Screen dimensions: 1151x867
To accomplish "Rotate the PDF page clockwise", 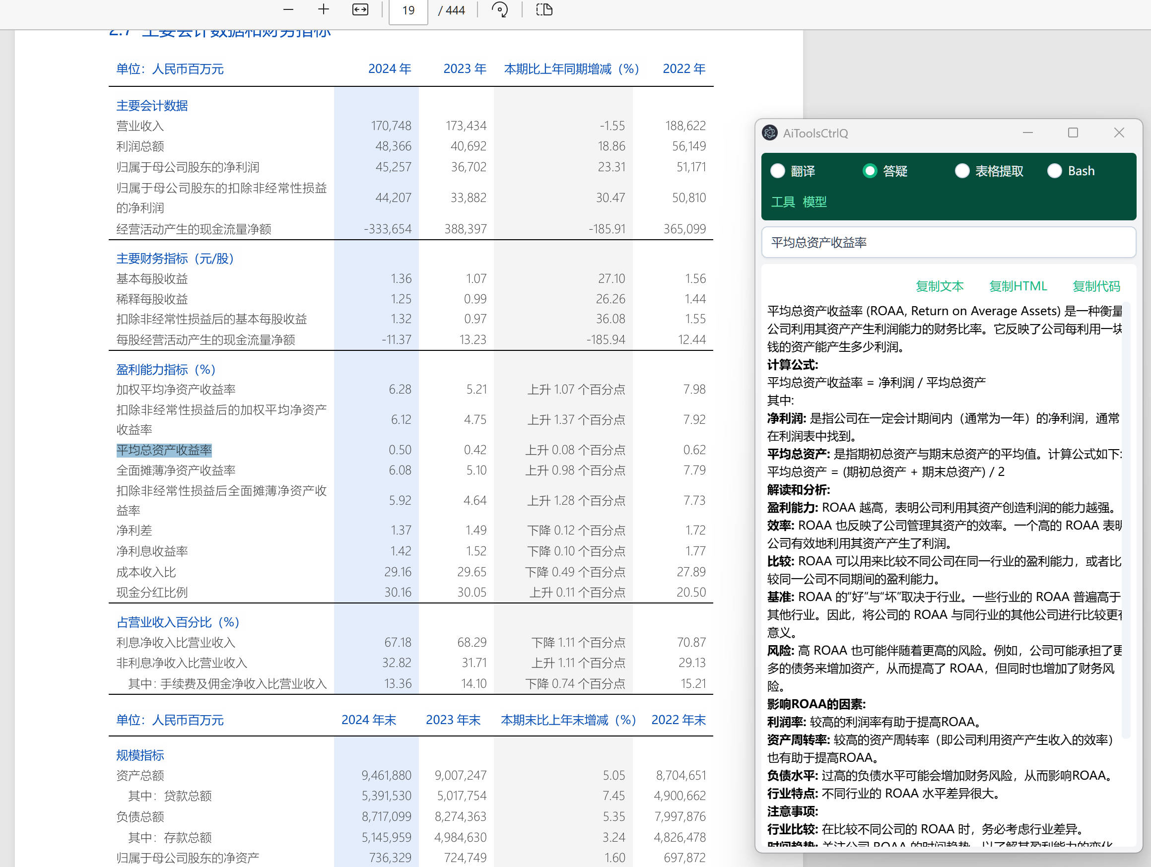I will point(499,9).
